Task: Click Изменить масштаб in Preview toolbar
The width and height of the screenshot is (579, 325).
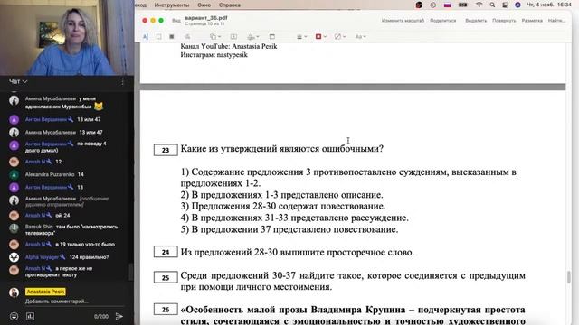Action: click(403, 21)
